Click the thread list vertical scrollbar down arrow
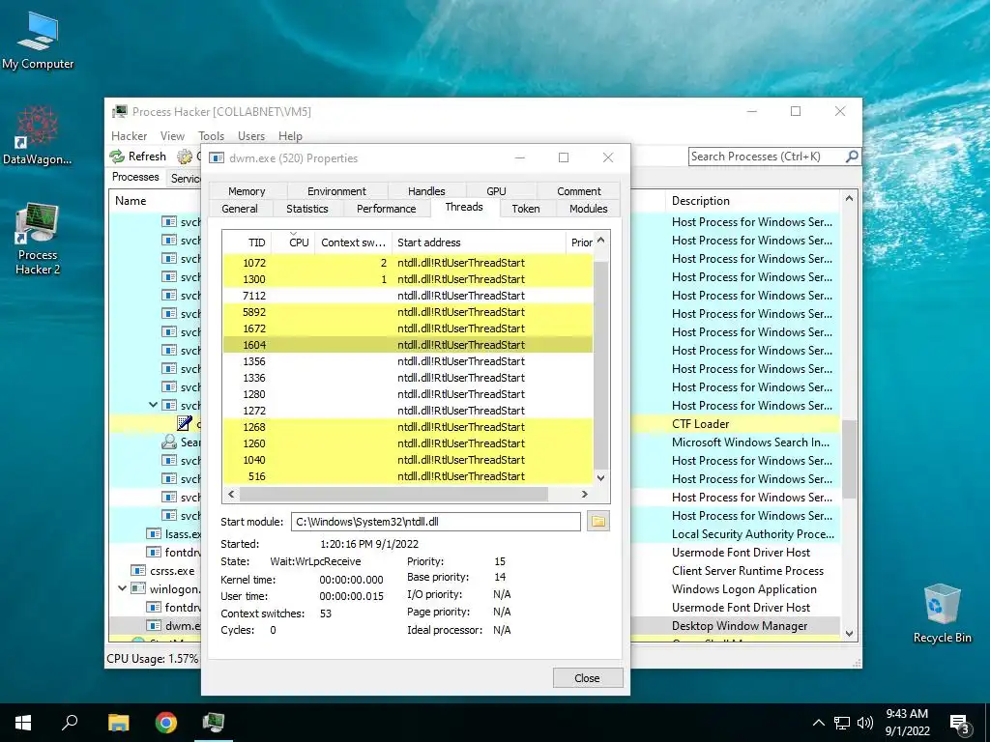This screenshot has height=742, width=990. tap(600, 477)
